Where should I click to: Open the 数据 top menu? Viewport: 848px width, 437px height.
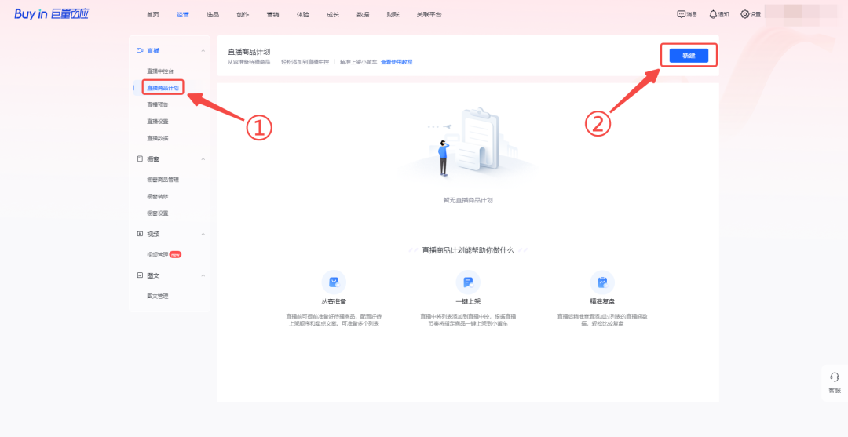click(363, 15)
